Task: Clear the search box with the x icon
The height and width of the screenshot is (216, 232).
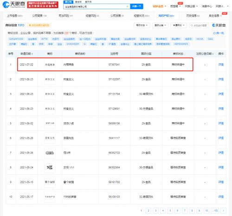Action: click(x=127, y=6)
